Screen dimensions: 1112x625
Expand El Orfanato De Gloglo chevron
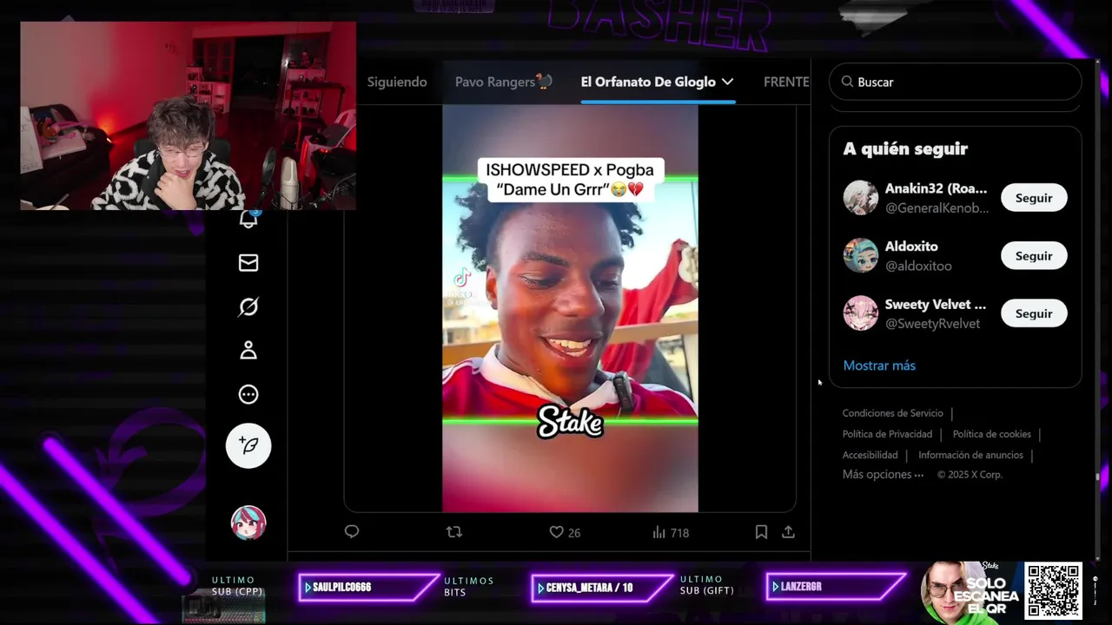(727, 82)
